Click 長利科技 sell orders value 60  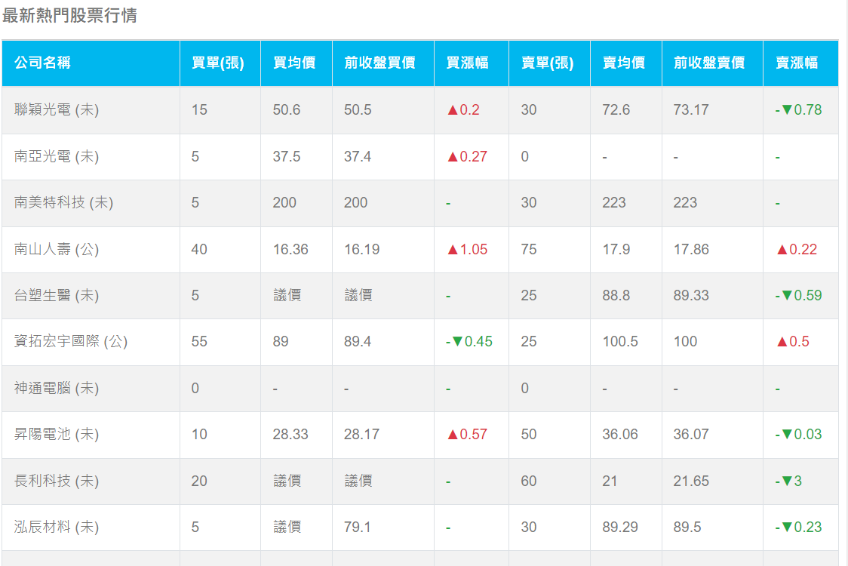tap(529, 481)
